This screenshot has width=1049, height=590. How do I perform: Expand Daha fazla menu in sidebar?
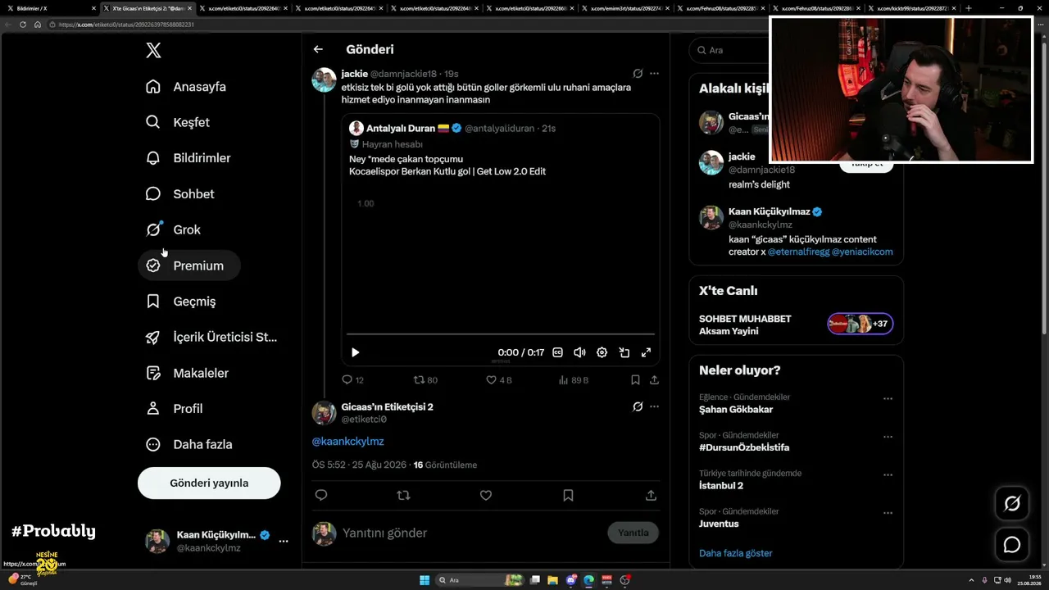click(x=189, y=444)
